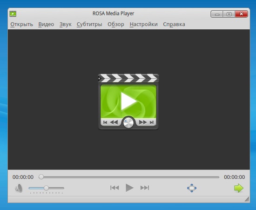Toggle fullscreen with the blue arrows icon
The width and height of the screenshot is (256, 210).
[x=192, y=188]
